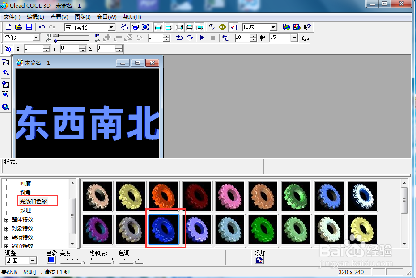Redo the last undone action
This screenshot has width=416, height=278.
[x=52, y=27]
